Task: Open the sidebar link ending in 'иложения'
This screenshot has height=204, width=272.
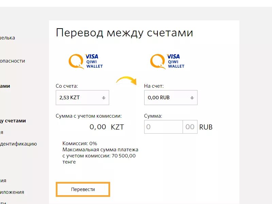Action: 12,192
